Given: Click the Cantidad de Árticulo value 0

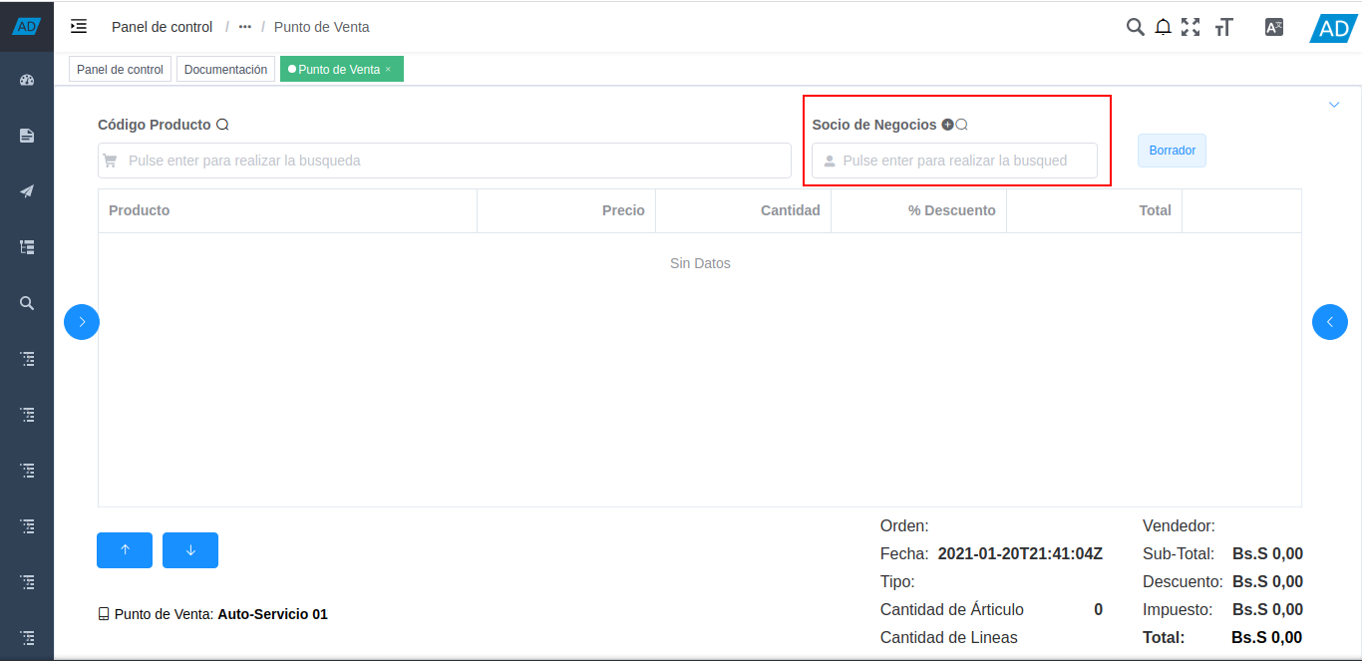Looking at the screenshot, I should tap(1098, 609).
